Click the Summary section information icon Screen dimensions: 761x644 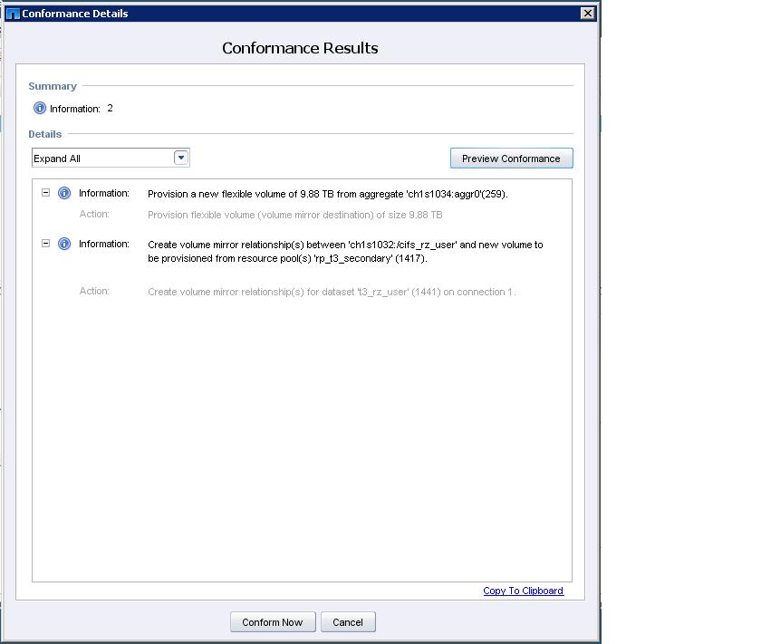click(x=40, y=109)
